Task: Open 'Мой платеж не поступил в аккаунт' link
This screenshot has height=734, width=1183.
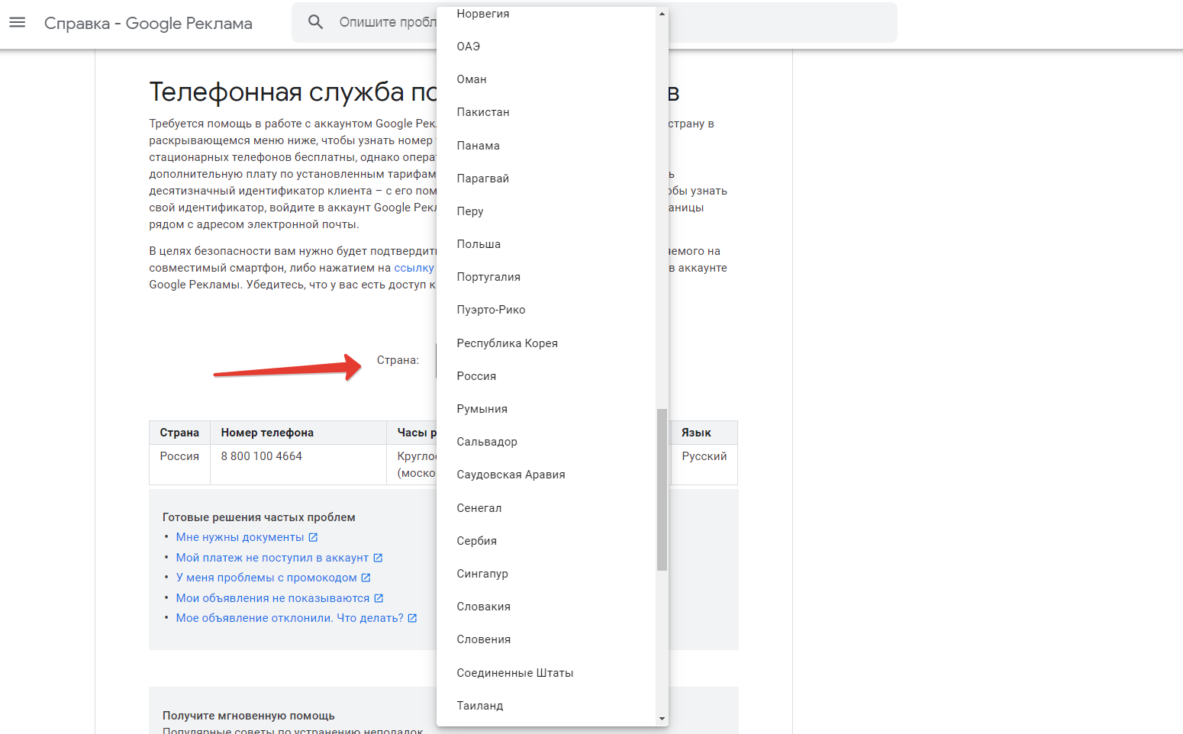Action: [x=272, y=558]
